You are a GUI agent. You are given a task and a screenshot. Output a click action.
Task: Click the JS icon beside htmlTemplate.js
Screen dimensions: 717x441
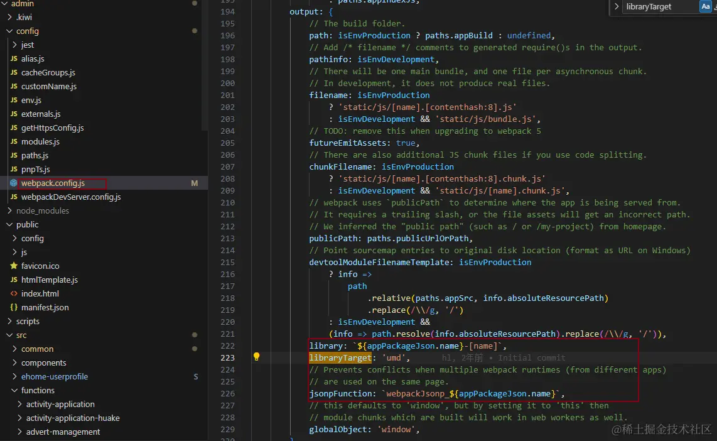(14, 280)
